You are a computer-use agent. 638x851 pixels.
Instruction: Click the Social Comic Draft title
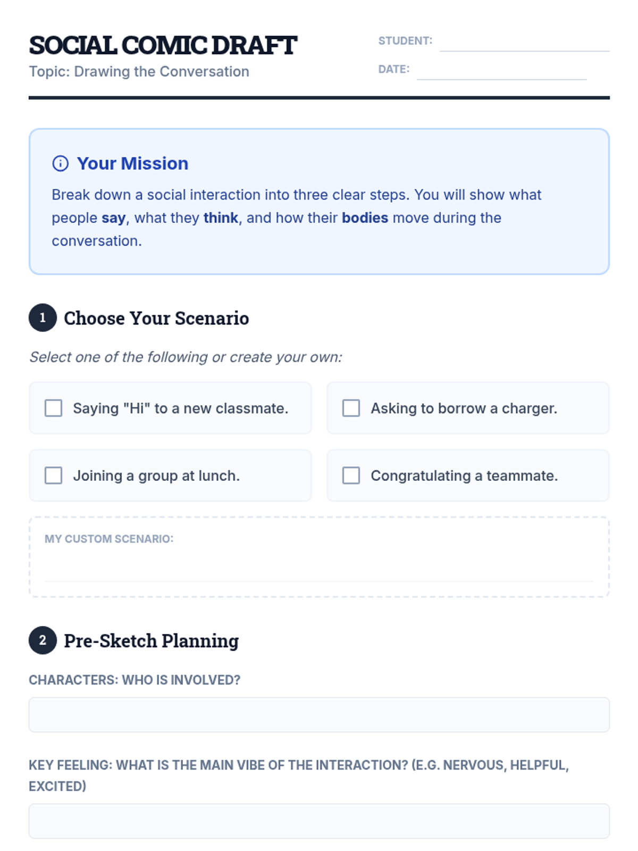pos(163,45)
